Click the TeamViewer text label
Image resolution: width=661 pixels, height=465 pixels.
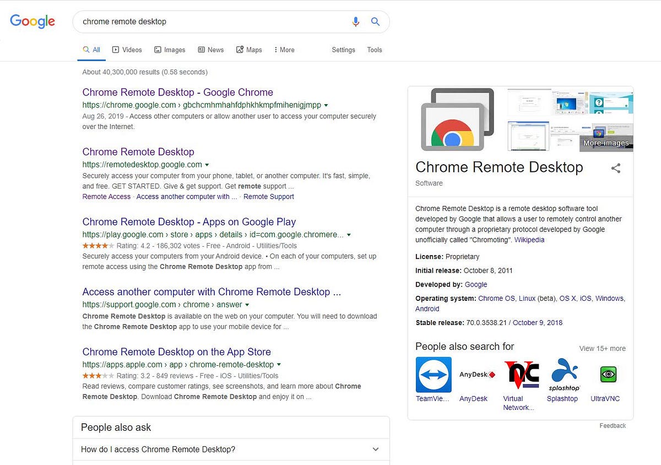point(432,398)
